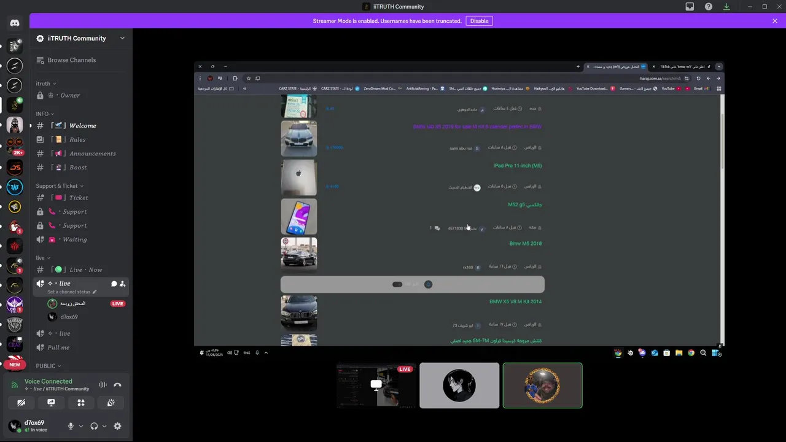786x442 pixels.
Task: Open headphone output options arrow
Action: 104,426
